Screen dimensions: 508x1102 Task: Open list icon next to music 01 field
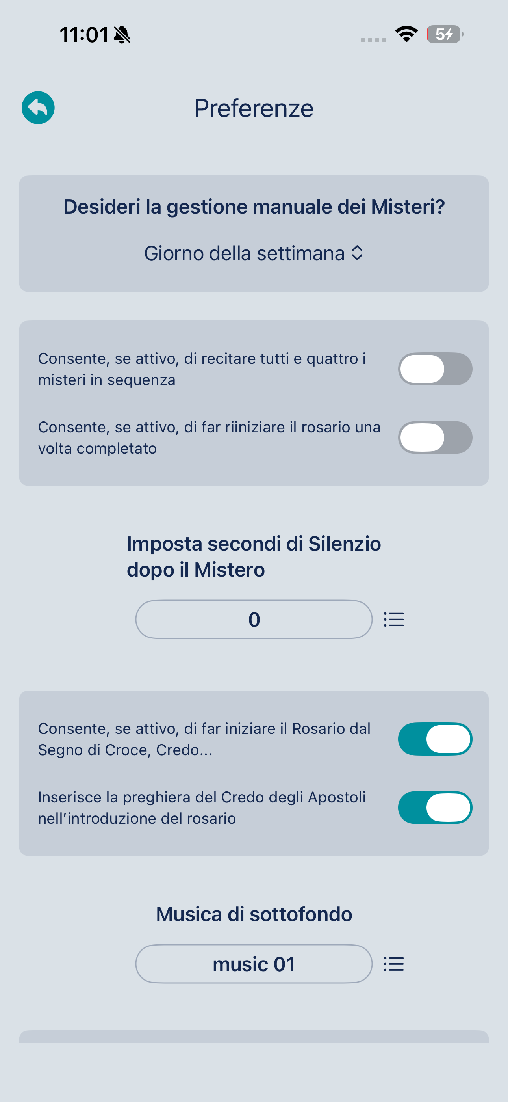[393, 964]
